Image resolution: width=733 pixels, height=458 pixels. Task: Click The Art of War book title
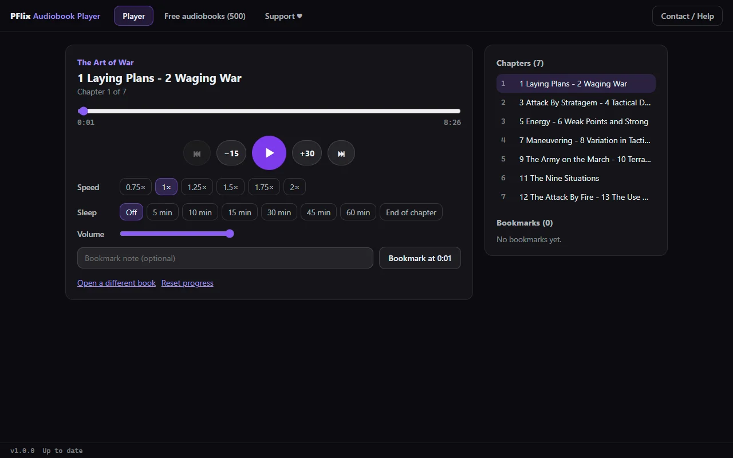click(105, 62)
